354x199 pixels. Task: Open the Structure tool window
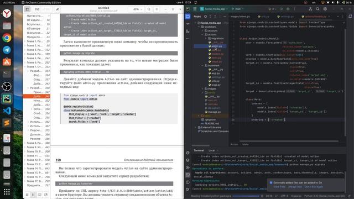click(188, 31)
